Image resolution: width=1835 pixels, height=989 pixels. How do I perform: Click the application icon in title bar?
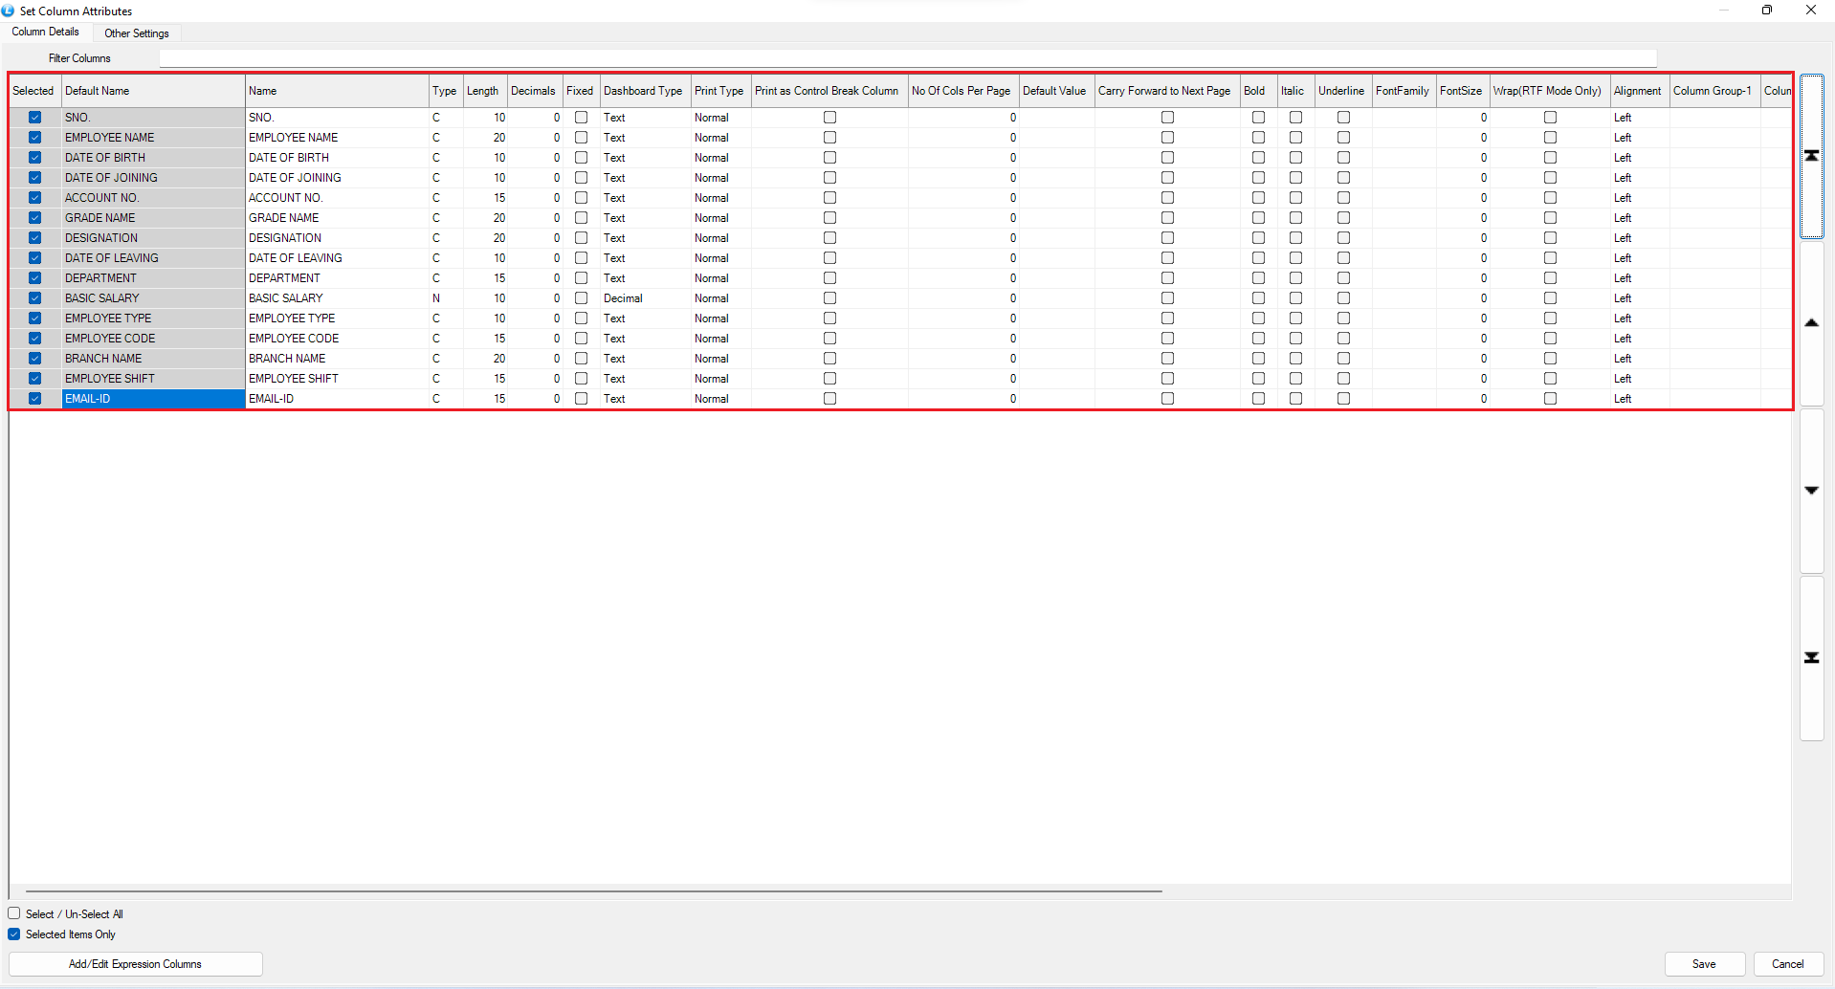[9, 11]
